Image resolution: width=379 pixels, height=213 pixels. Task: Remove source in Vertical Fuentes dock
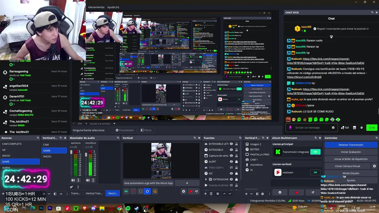pyautogui.click(x=251, y=194)
